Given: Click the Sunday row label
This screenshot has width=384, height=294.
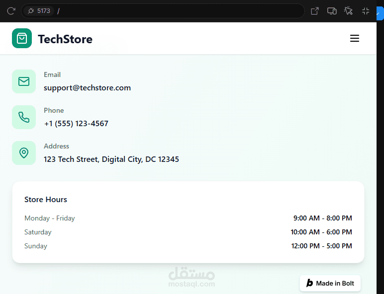Looking at the screenshot, I should tap(36, 246).
